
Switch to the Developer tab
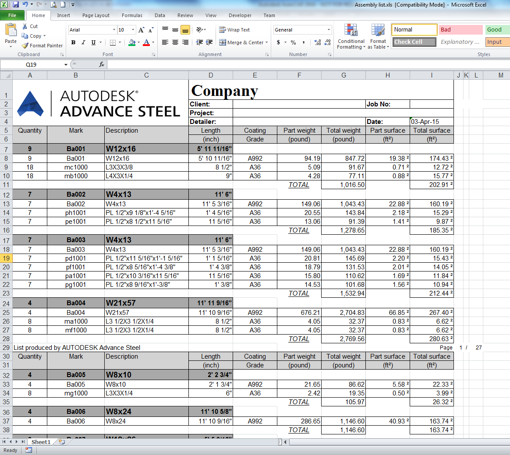point(240,15)
